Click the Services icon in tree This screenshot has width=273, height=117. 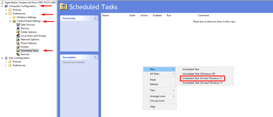tap(18, 54)
